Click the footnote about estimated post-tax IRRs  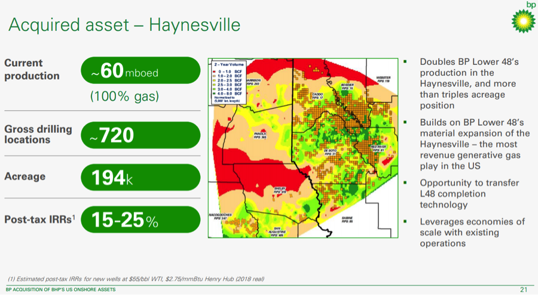tap(136, 279)
